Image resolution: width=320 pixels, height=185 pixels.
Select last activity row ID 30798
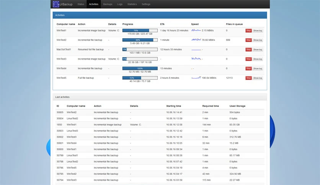coord(160,162)
